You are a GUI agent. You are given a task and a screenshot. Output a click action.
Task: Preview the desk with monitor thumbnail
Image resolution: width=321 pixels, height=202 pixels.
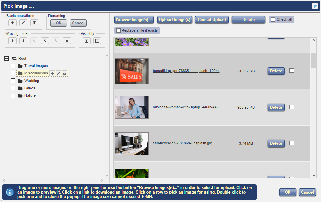click(x=132, y=143)
